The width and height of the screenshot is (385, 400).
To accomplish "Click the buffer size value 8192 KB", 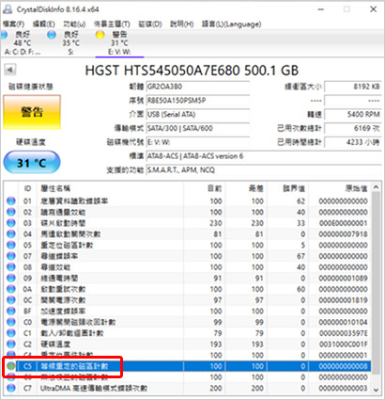I will pos(353,87).
